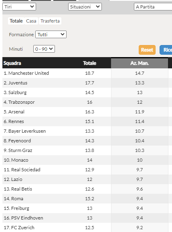Expand the A Partita dropdown
The width and height of the screenshot is (172, 232).
(x=153, y=7)
